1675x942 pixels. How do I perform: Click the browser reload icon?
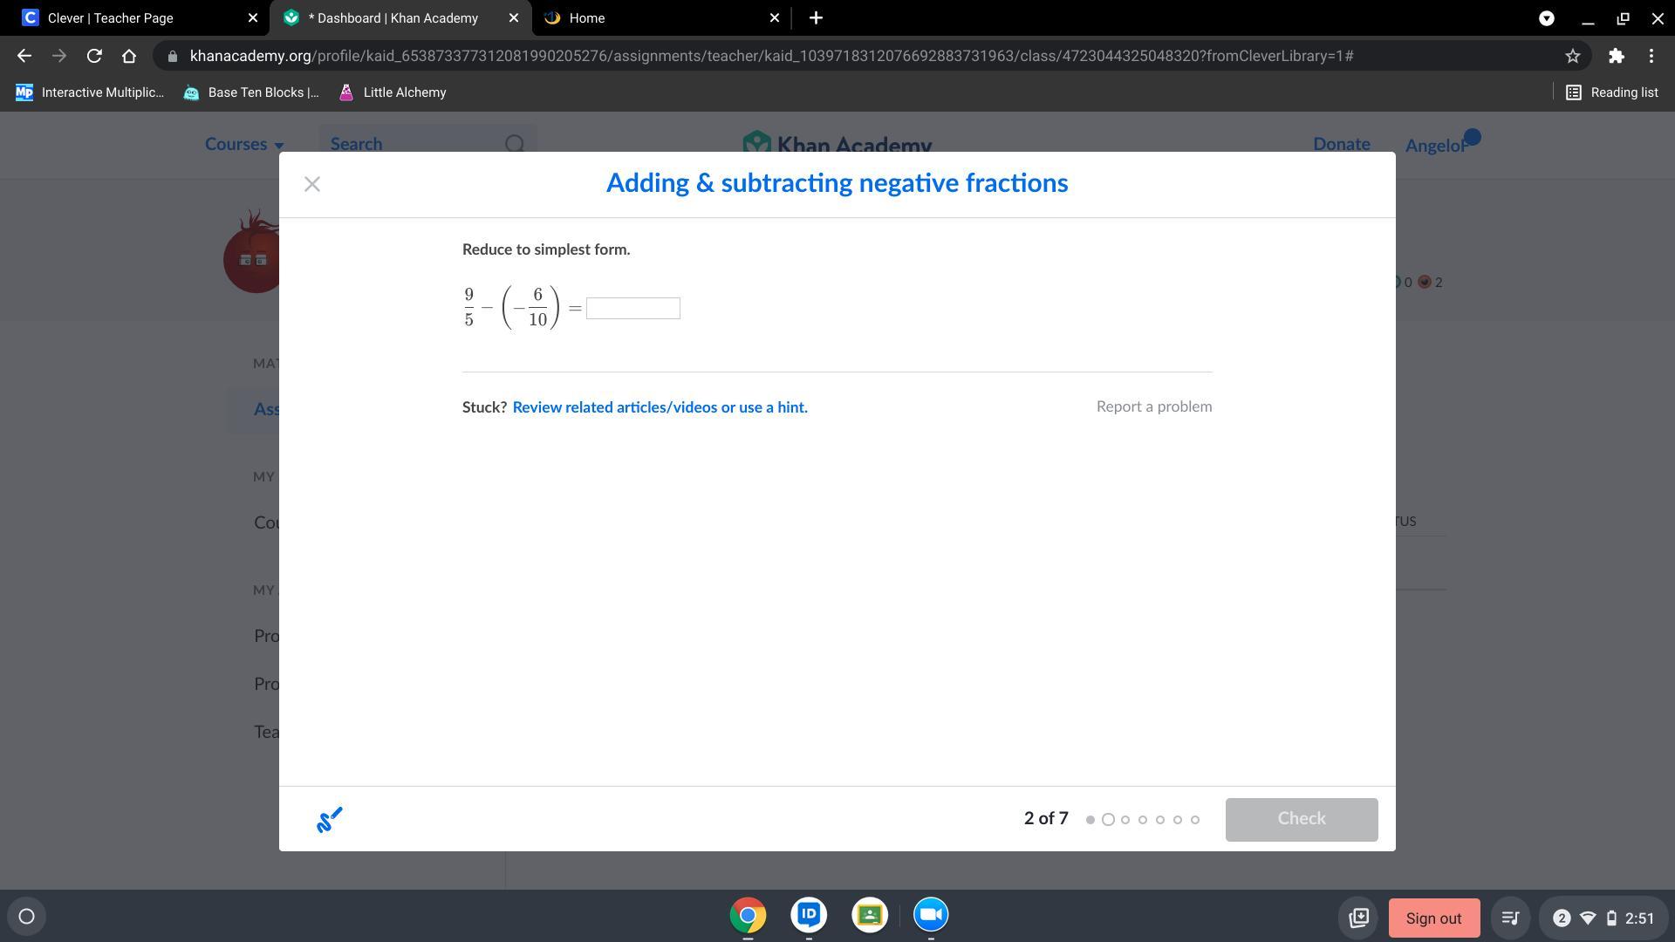tap(94, 56)
